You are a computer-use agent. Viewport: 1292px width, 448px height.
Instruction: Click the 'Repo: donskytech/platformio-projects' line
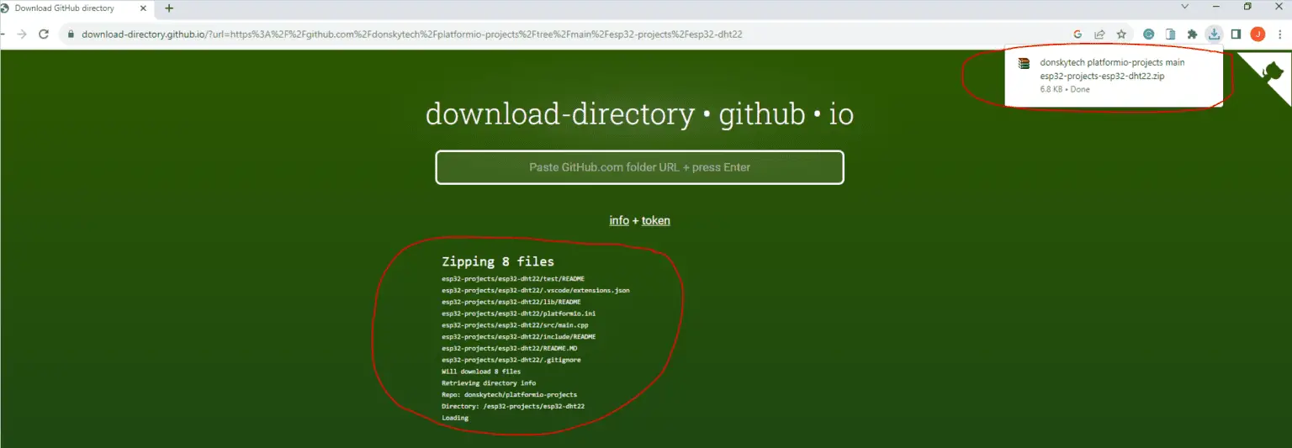(510, 394)
